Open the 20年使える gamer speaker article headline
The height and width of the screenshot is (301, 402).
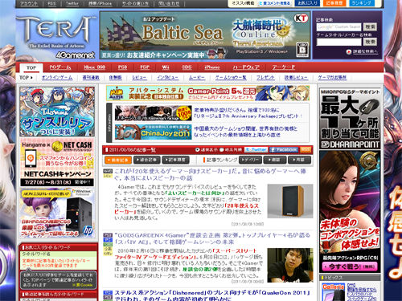point(211,174)
